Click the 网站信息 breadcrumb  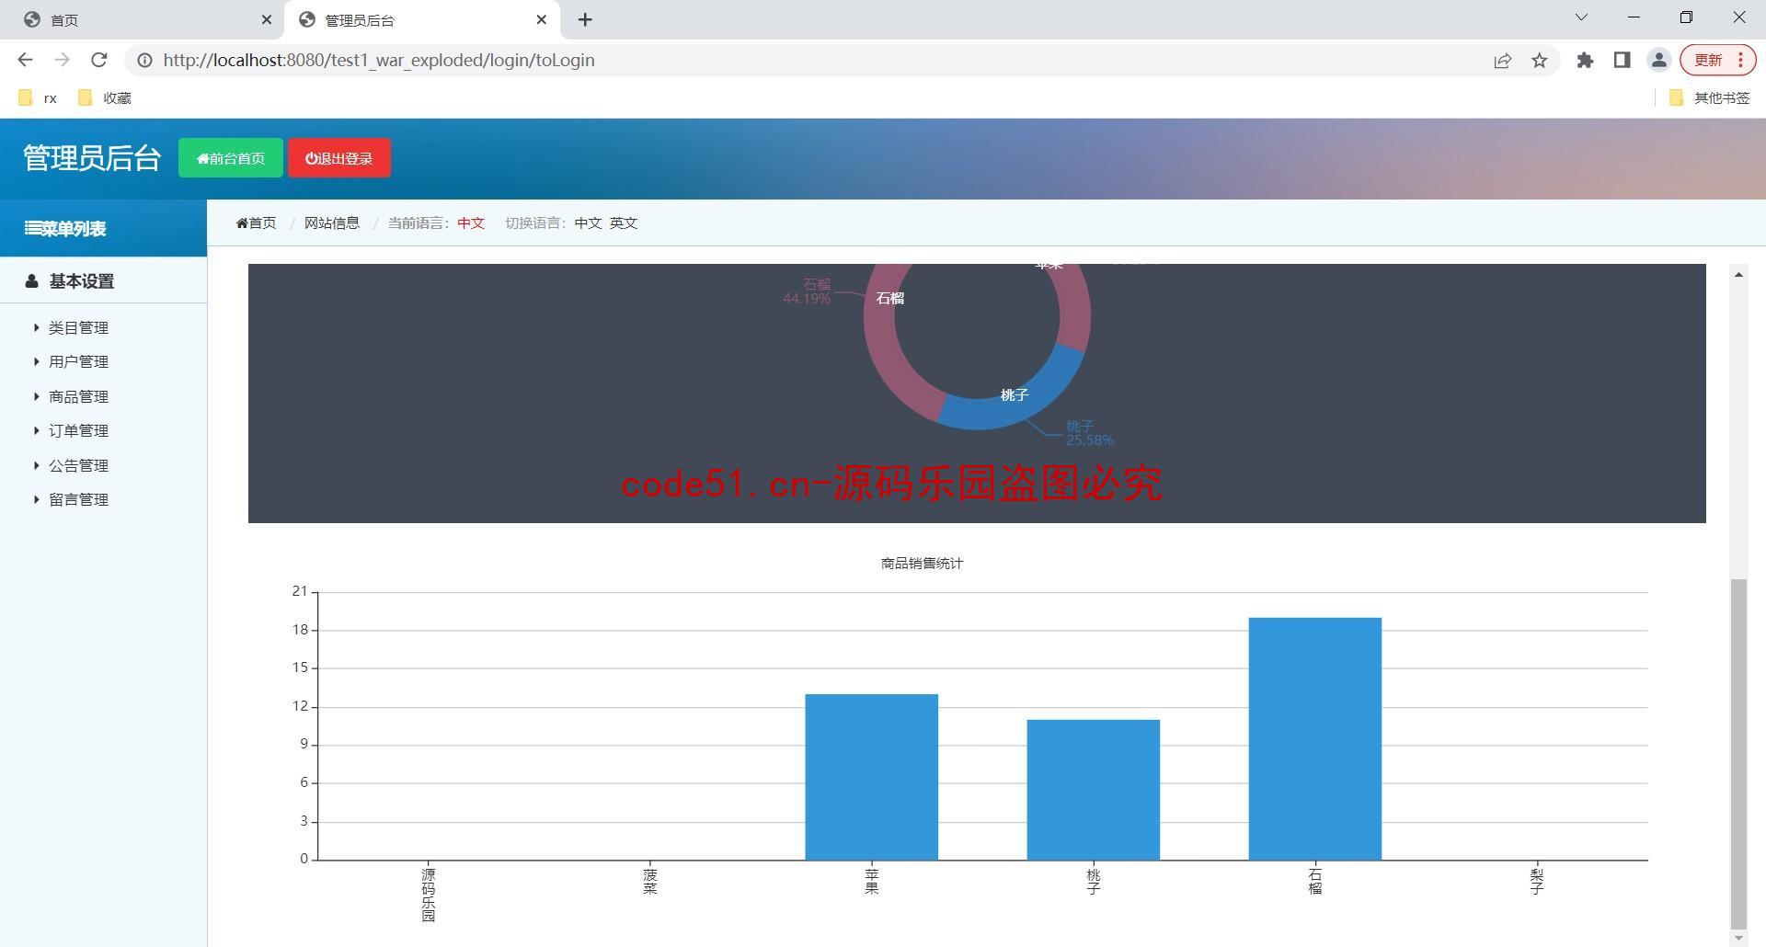[332, 223]
